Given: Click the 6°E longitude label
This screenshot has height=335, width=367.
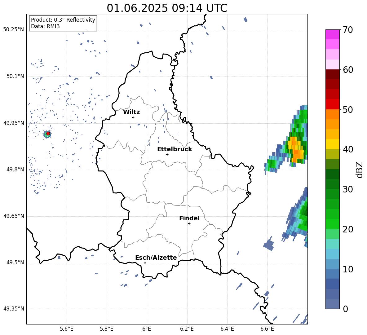Looking at the screenshot, I should 147,329.
